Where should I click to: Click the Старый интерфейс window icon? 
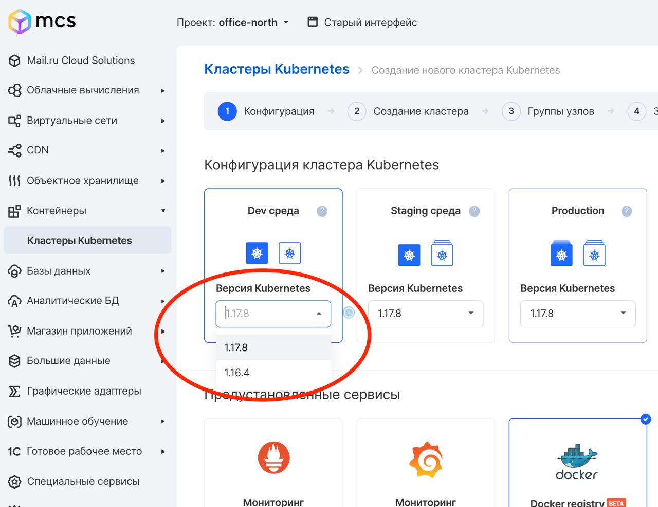(313, 22)
